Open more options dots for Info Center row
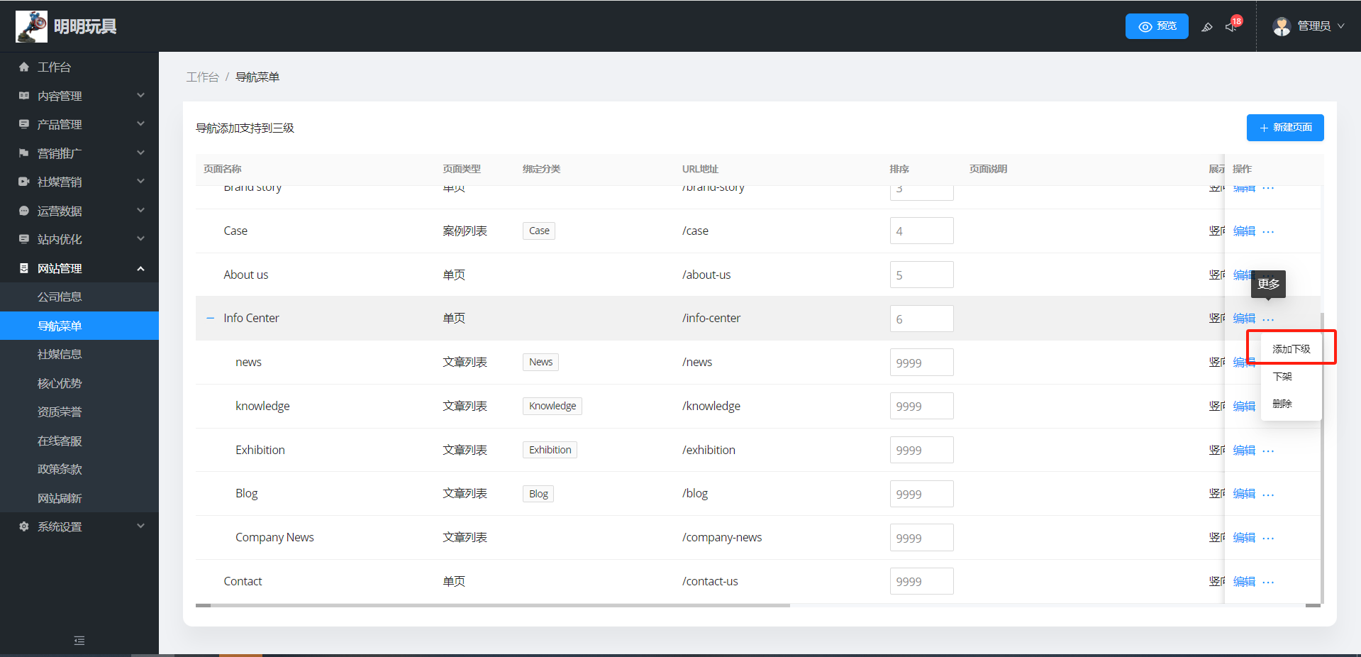This screenshot has height=657, width=1361. coord(1268,319)
